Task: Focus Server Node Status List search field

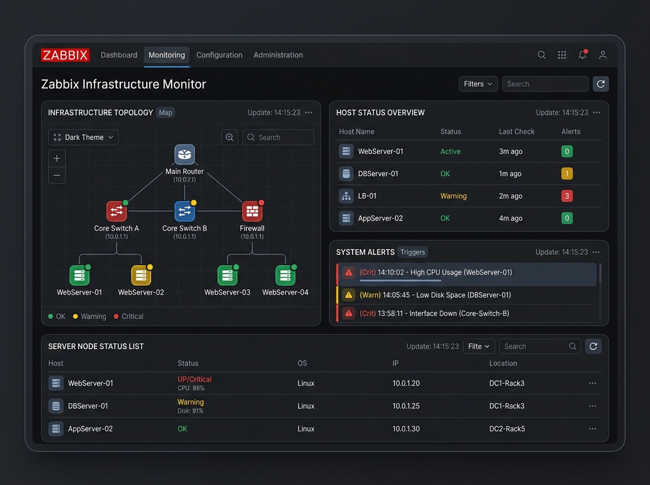Action: click(540, 346)
